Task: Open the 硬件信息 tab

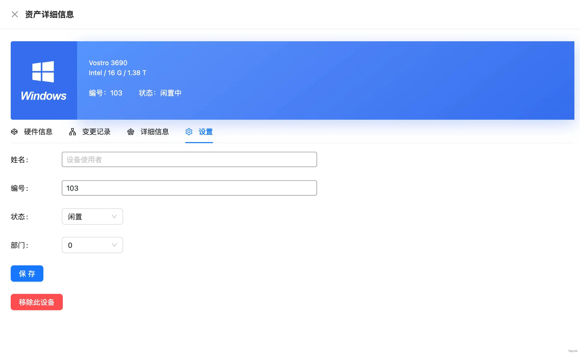Action: point(32,132)
